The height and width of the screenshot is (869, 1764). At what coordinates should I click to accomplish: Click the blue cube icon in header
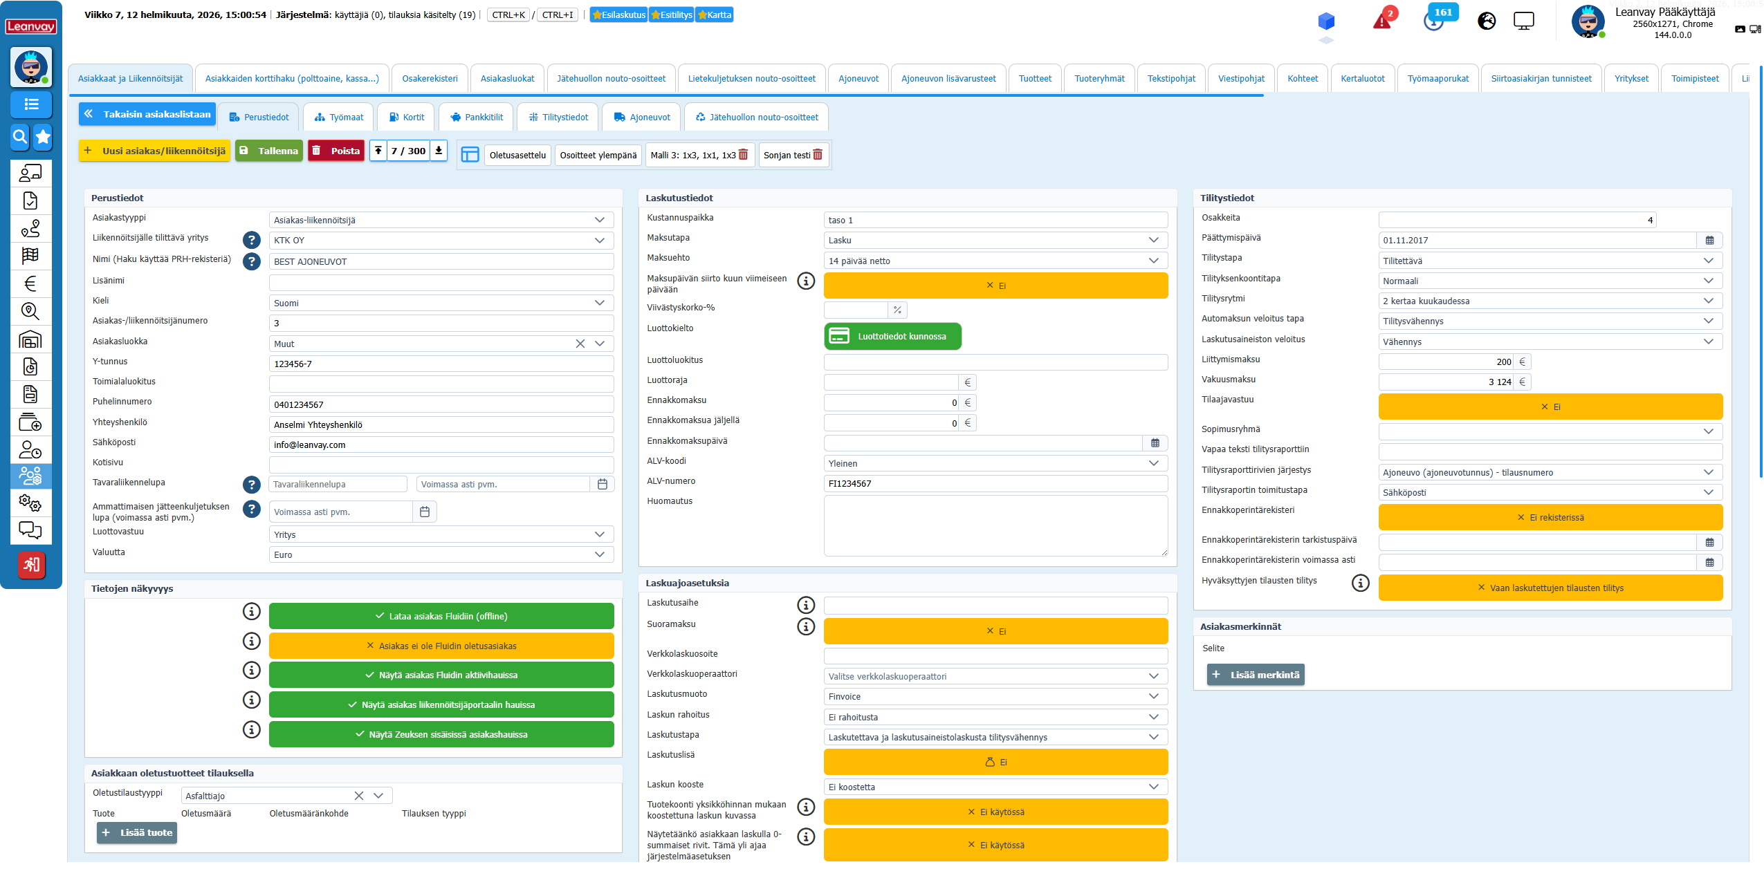click(x=1325, y=21)
